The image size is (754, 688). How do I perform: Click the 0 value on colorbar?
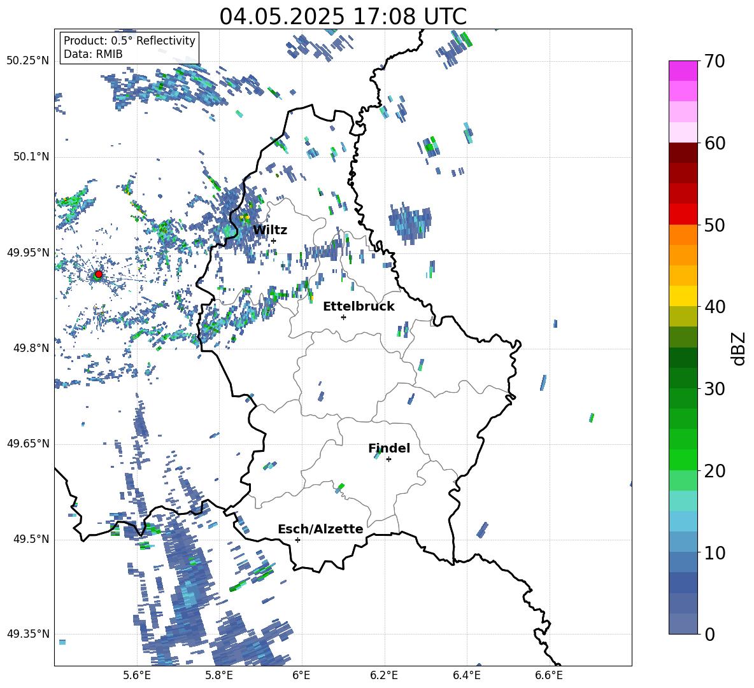[x=709, y=634]
